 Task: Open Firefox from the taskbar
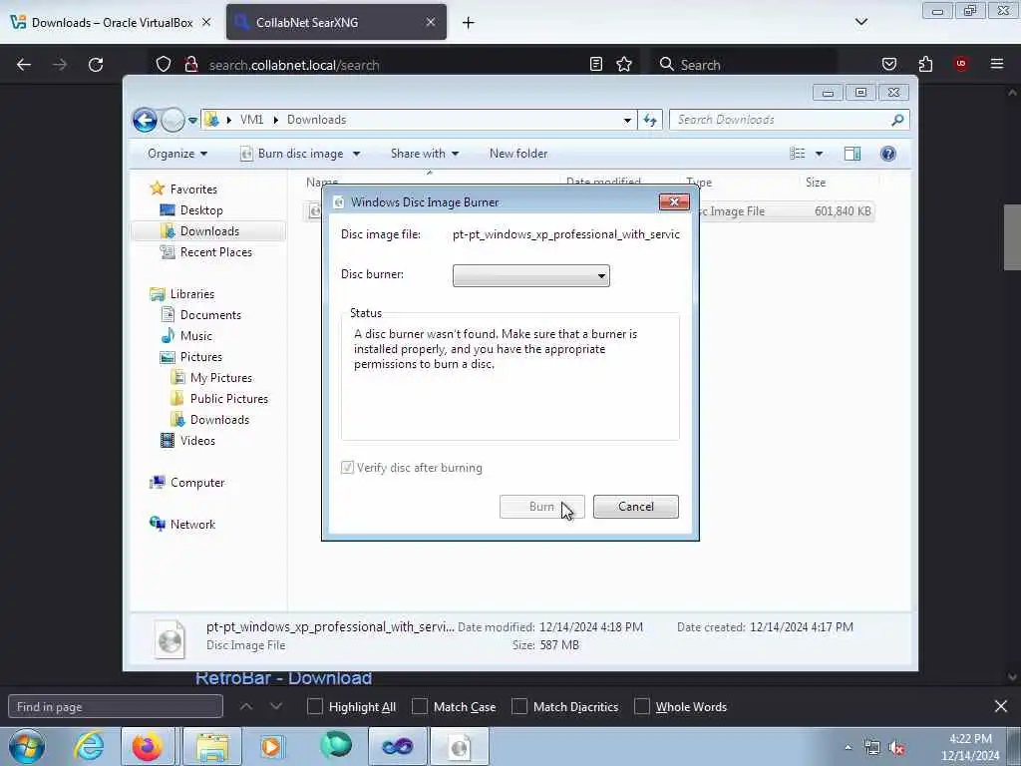[148, 746]
